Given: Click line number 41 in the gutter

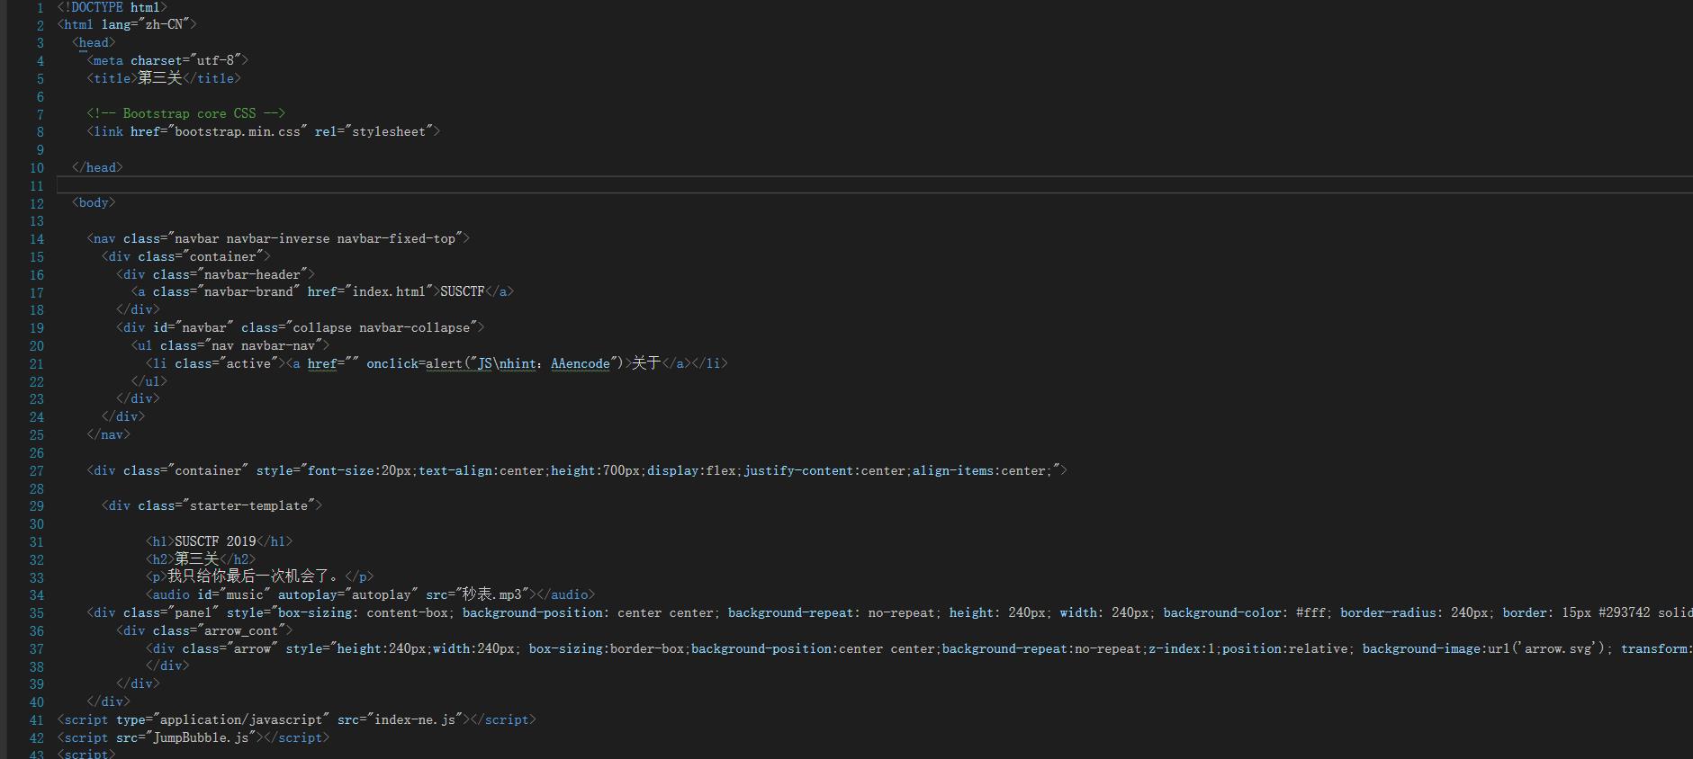Looking at the screenshot, I should [x=36, y=720].
